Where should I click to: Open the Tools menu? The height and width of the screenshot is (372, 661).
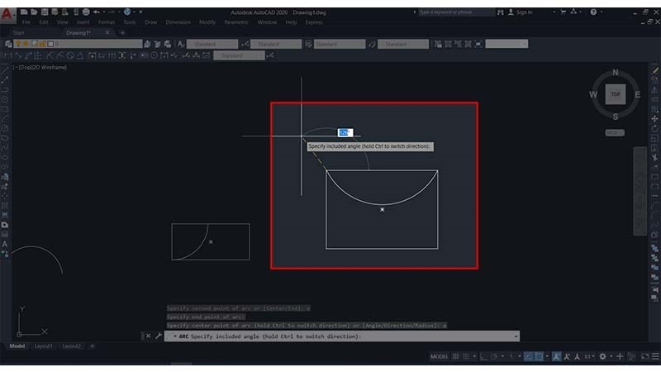tap(130, 22)
